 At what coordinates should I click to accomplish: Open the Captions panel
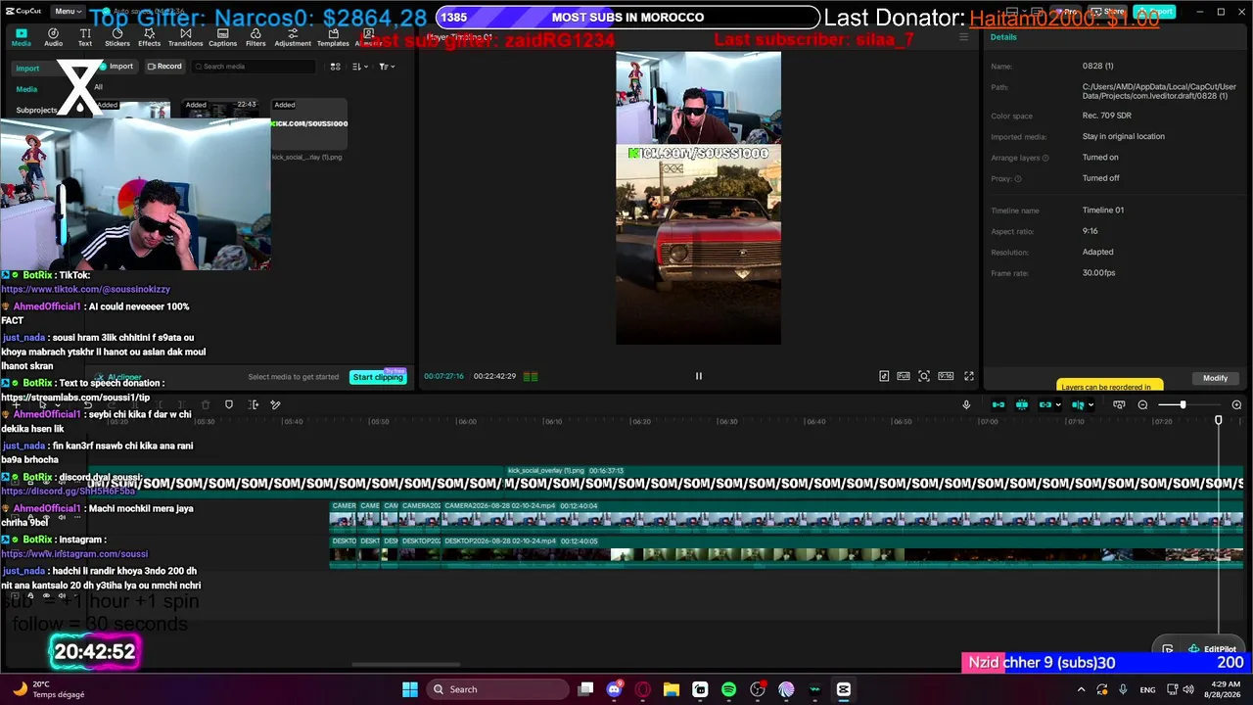222,37
